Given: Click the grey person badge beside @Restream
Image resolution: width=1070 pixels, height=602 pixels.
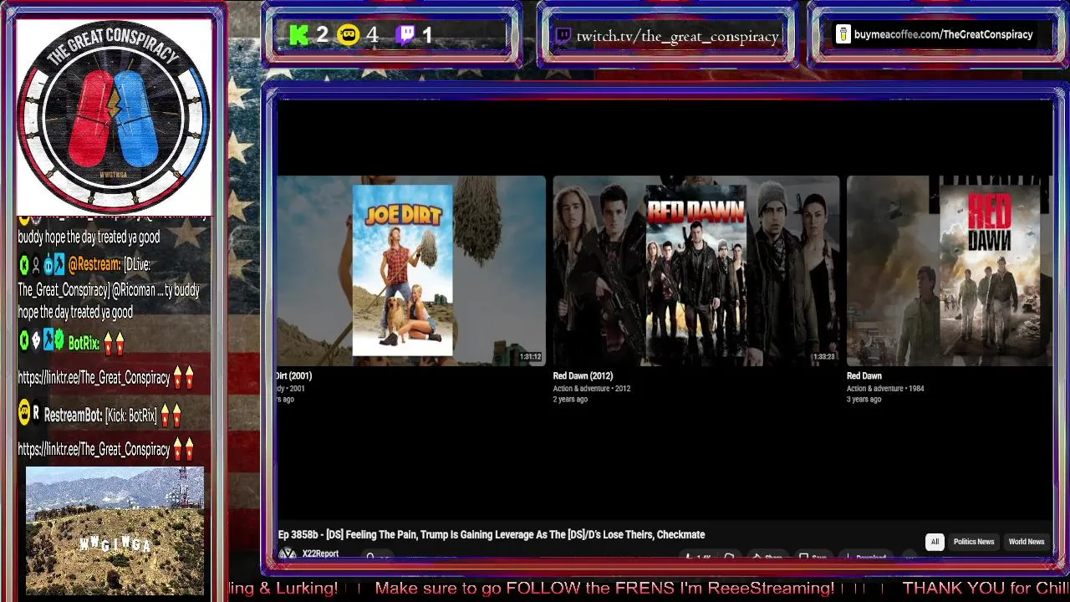Looking at the screenshot, I should point(36,264).
